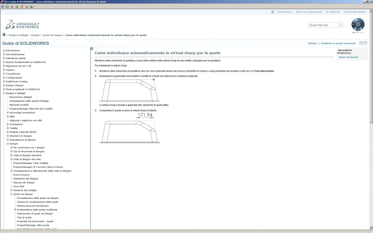Collapse the Disegni e dettagli node

4,93
